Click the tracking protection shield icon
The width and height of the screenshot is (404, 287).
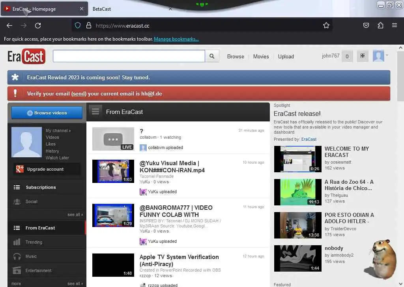click(x=78, y=26)
